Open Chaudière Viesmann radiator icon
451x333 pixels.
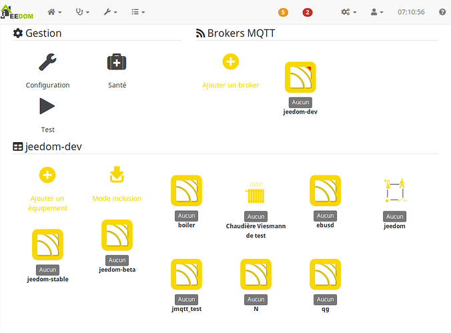[x=256, y=193]
